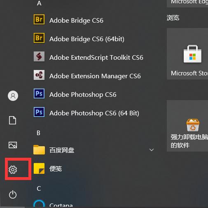Expand the 百度网盘 folder chevron
This screenshot has width=208, height=208.
pos(152,150)
